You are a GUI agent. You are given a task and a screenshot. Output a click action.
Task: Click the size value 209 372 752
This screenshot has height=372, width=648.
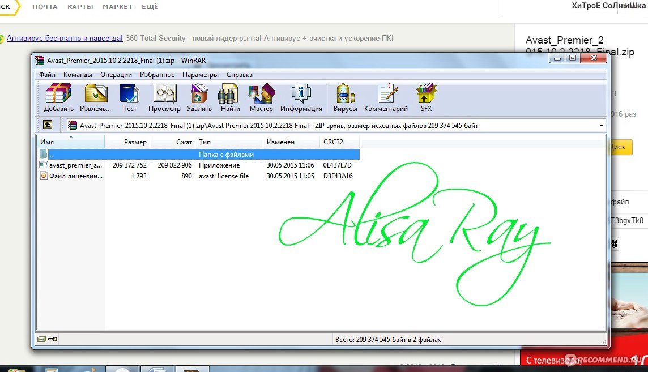click(129, 165)
